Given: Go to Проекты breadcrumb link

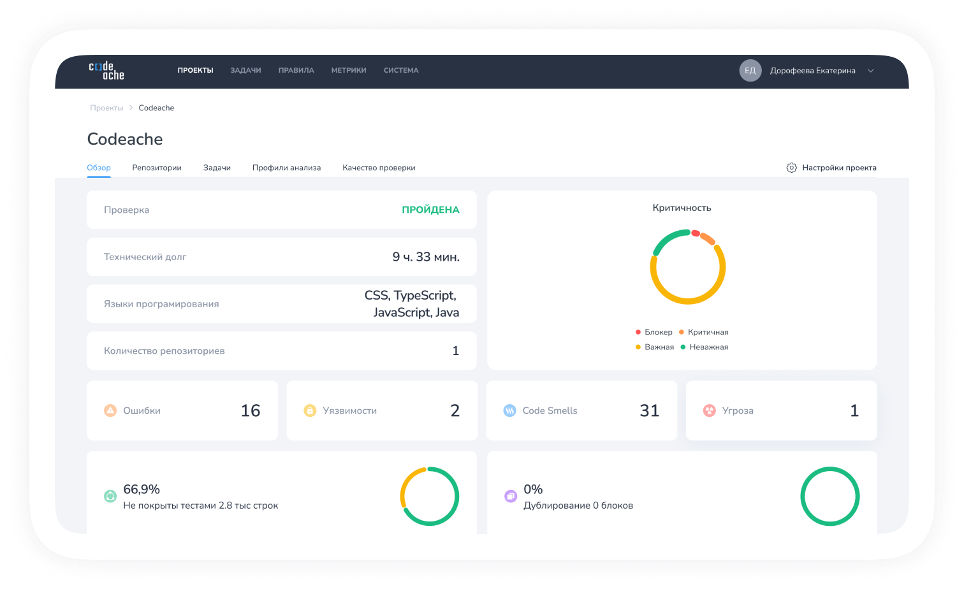Looking at the screenshot, I should pyautogui.click(x=106, y=108).
